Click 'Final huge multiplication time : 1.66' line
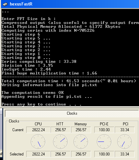The height and width of the screenshot is (160, 139). coord(49,73)
